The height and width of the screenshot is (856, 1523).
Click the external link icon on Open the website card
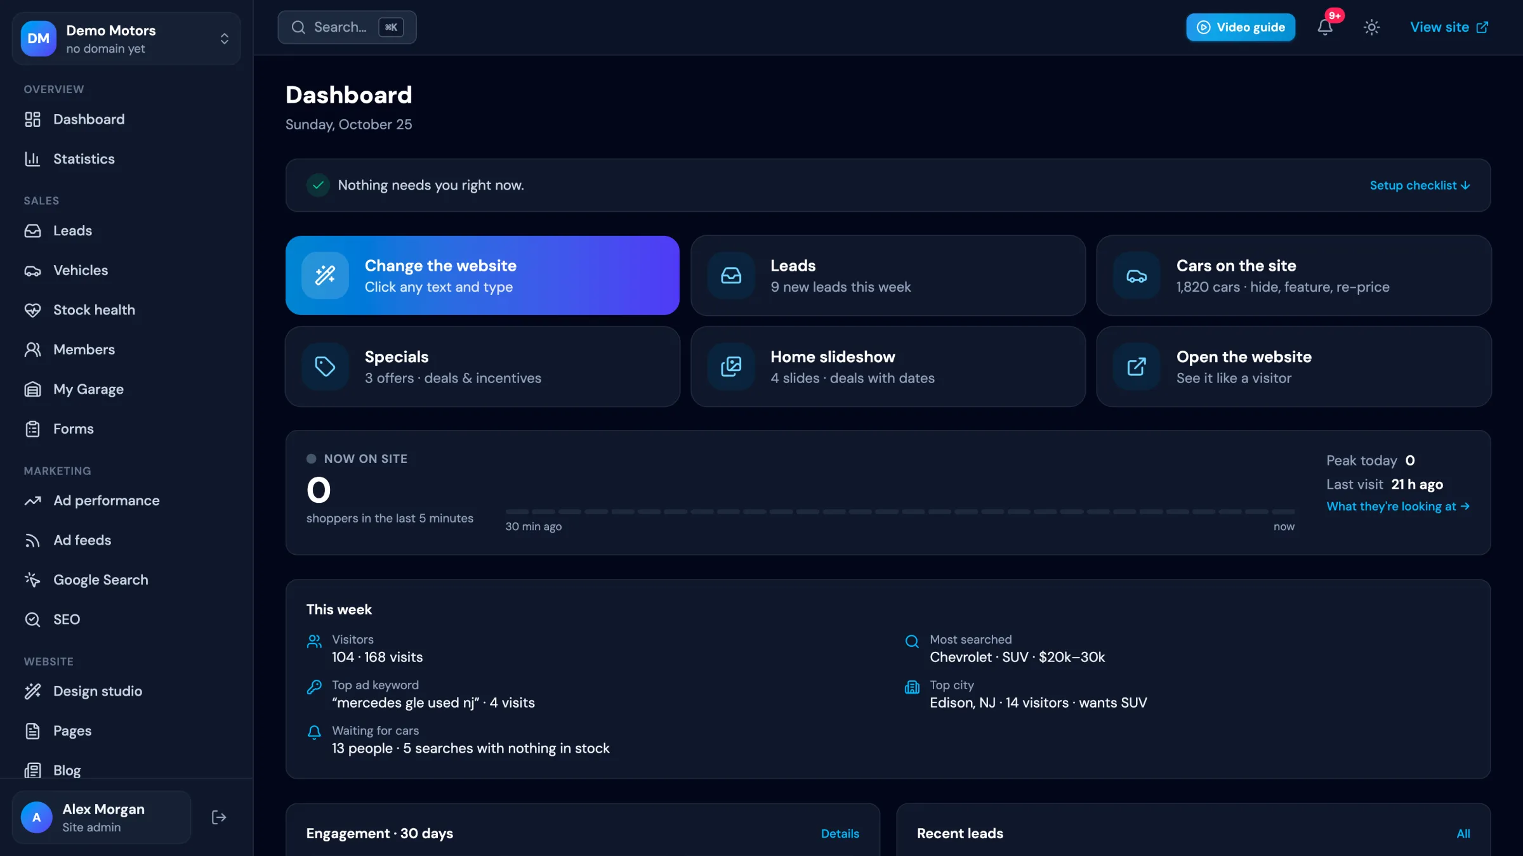1137,366
